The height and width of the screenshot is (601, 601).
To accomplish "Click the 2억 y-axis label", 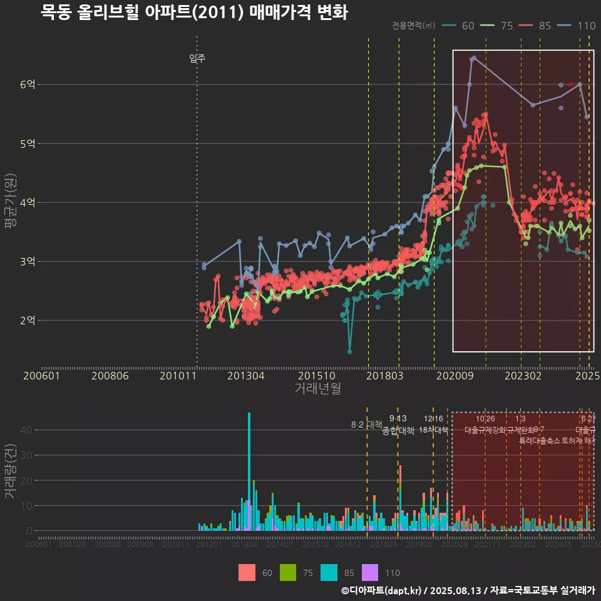I will (28, 321).
